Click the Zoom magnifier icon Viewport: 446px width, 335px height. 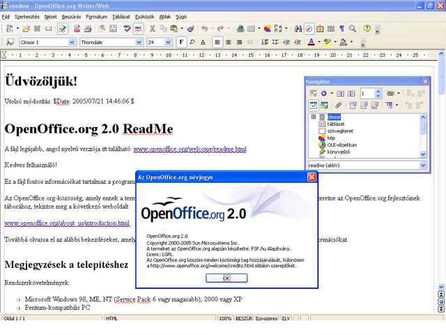353,29
